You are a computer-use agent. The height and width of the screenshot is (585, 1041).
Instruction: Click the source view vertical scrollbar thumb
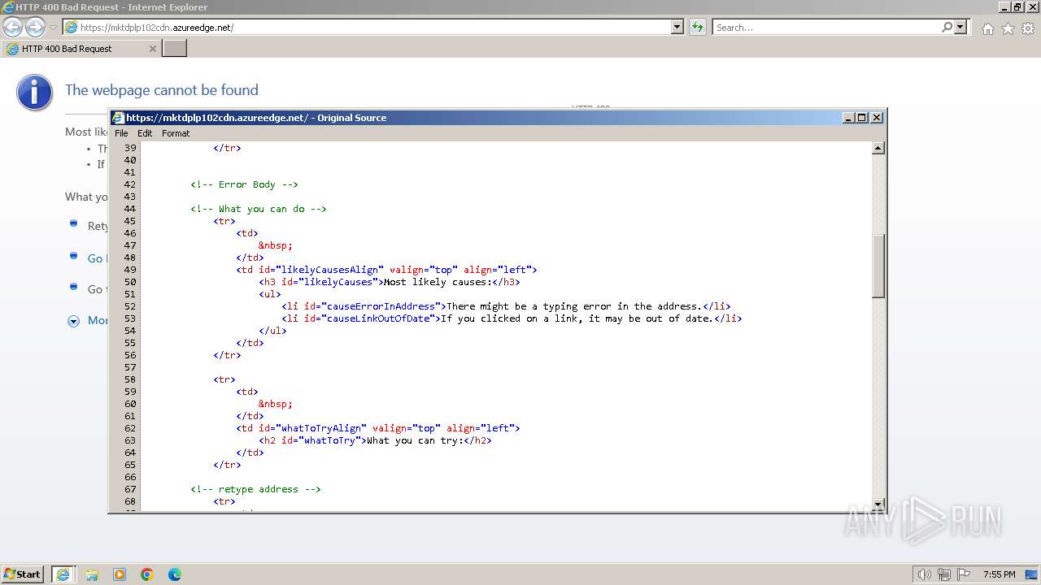pos(878,266)
